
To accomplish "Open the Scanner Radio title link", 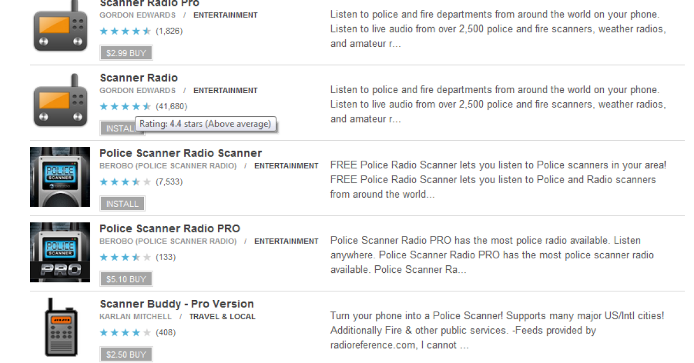I will coord(139,78).
